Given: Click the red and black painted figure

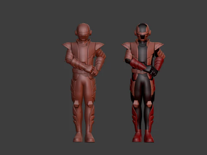Looking at the screenshot, I should click(x=143, y=83).
